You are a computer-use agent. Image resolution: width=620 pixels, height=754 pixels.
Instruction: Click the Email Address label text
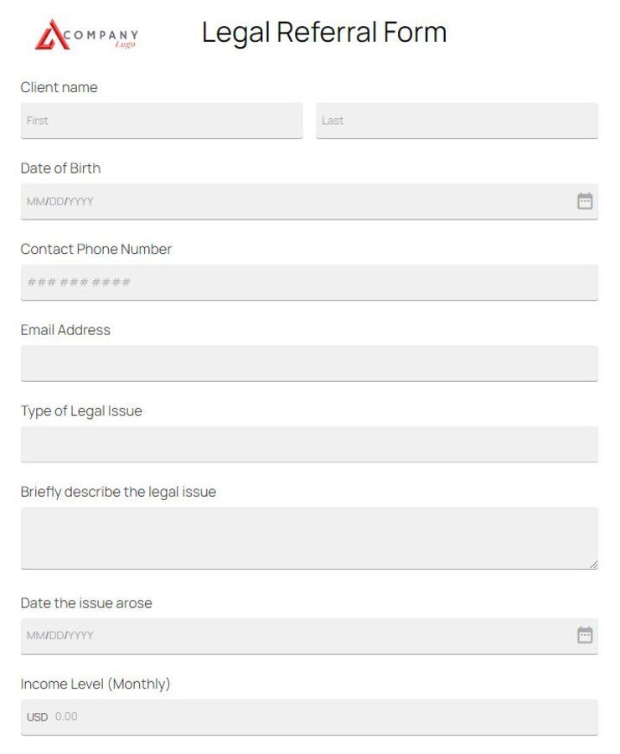(x=65, y=330)
